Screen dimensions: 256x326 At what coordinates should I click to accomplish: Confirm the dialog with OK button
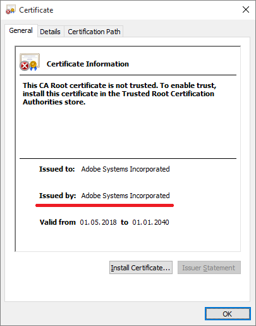click(228, 314)
